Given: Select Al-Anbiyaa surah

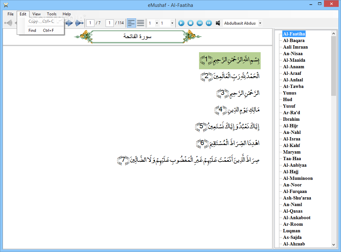Looking at the screenshot, I should tap(295, 165).
